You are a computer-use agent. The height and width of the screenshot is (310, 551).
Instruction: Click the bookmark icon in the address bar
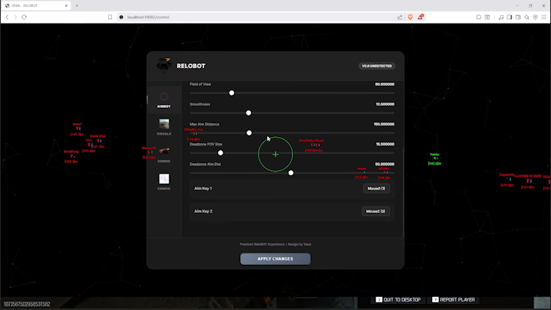111,17
